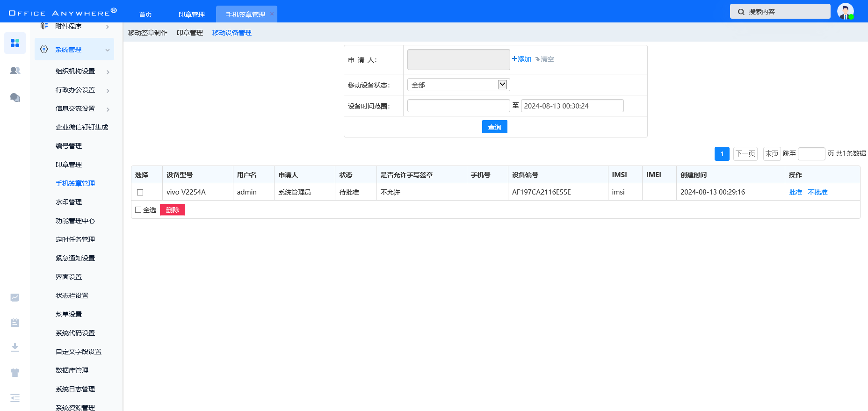Screen dimensions: 868x411
Task: Click the collapse menu icon at sidebar bottom
Action: pyautogui.click(x=15, y=398)
